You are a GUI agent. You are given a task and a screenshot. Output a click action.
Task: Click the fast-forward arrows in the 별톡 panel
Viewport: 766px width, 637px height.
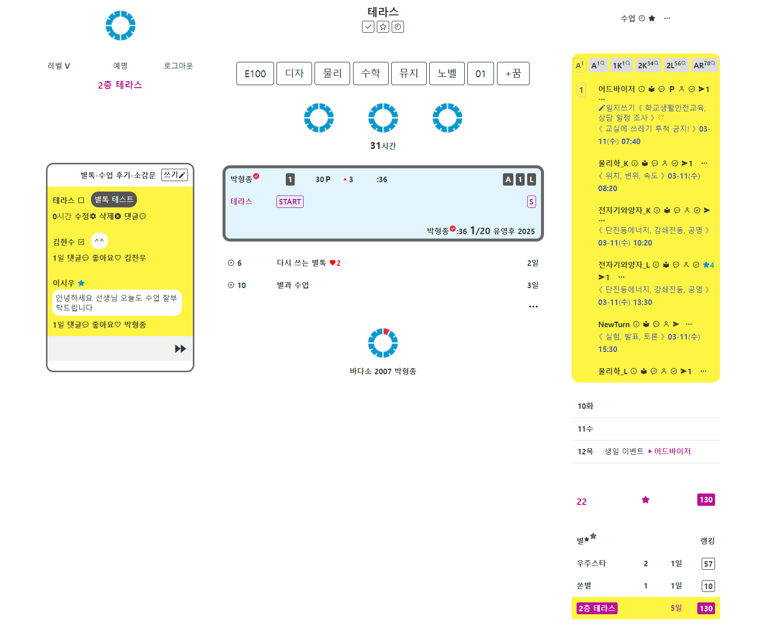pyautogui.click(x=180, y=349)
